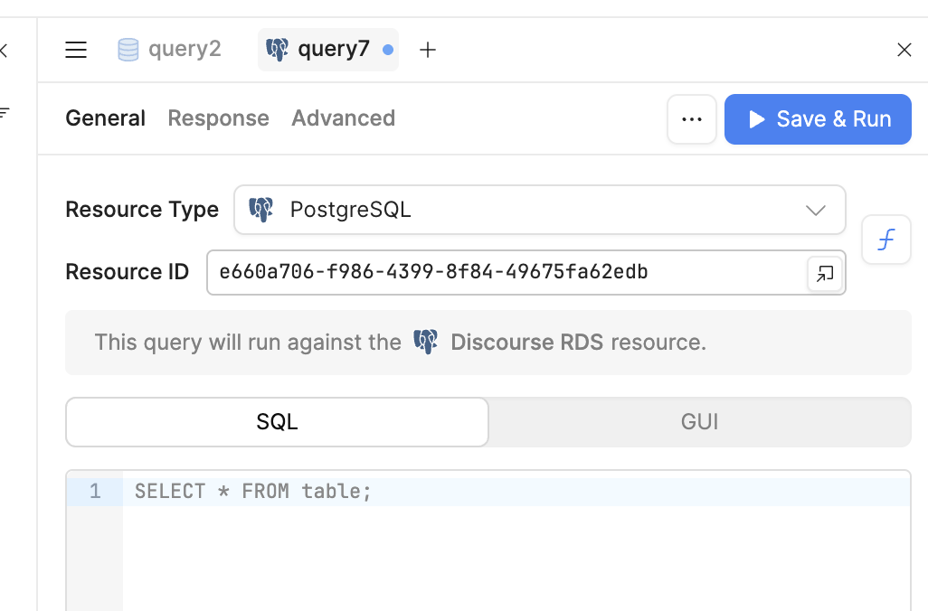928x611 pixels.
Task: Open the hamburger menu of the query panel
Action: (x=76, y=50)
